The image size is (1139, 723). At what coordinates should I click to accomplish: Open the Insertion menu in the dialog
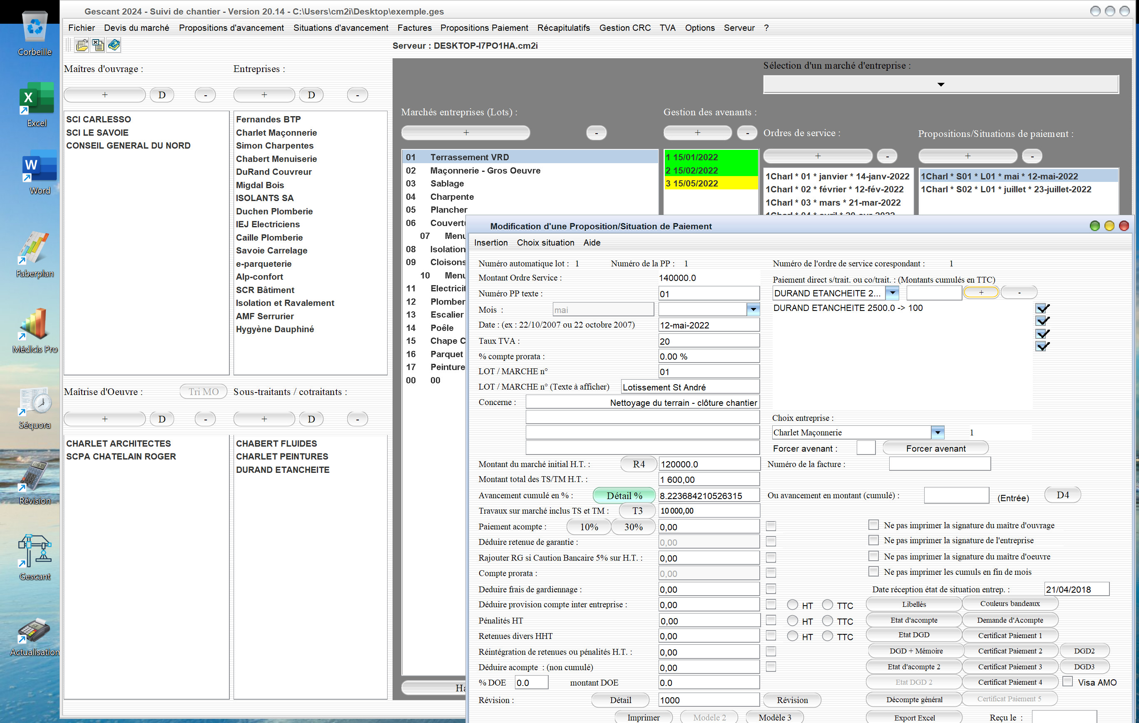491,243
